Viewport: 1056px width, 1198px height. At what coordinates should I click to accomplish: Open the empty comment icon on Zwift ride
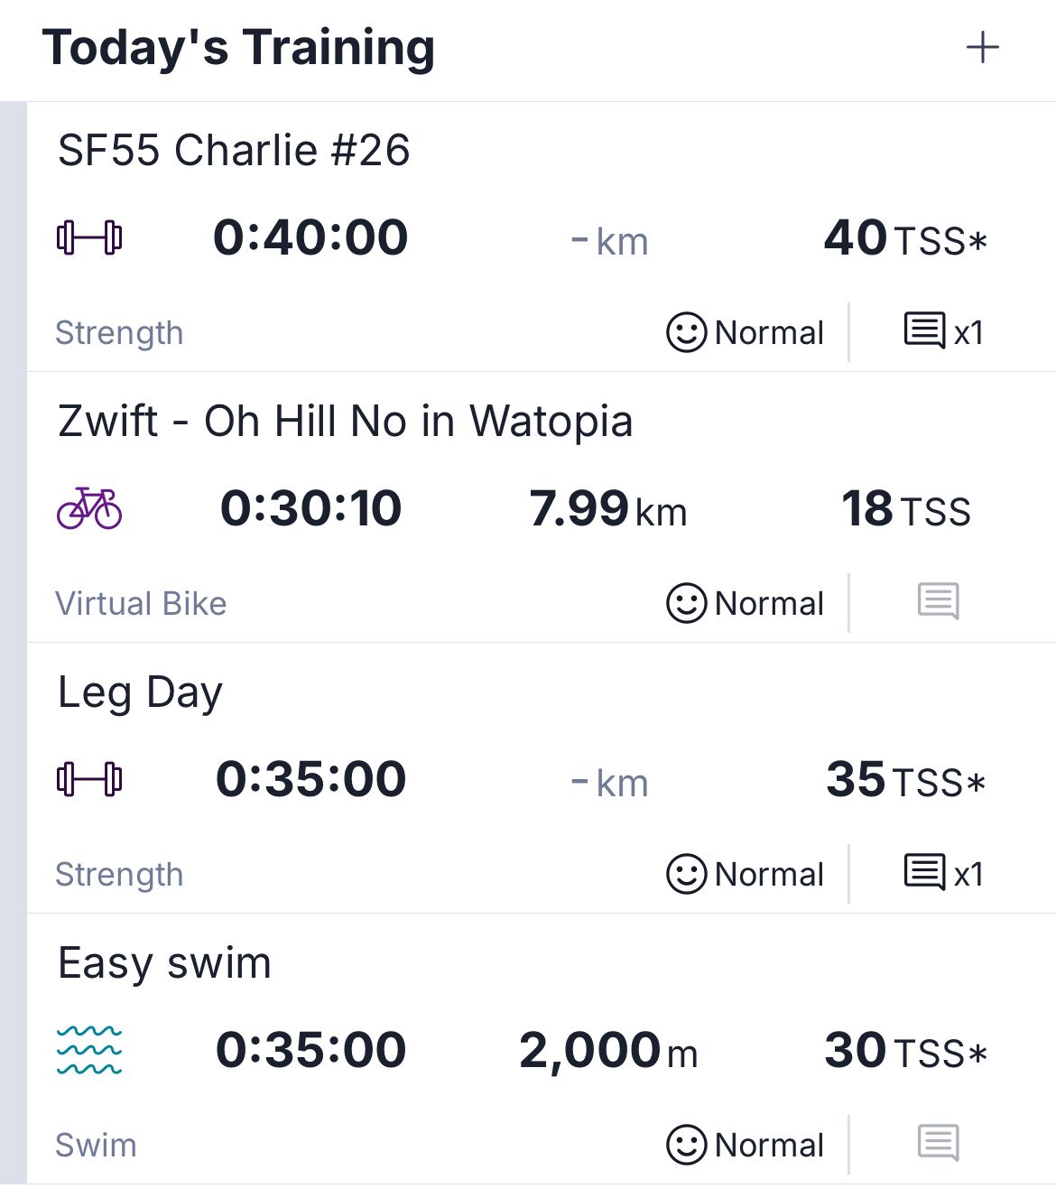click(938, 601)
